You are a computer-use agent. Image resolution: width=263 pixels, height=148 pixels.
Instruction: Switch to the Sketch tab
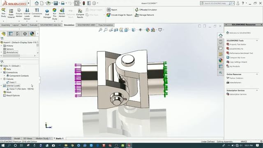tap(24, 25)
